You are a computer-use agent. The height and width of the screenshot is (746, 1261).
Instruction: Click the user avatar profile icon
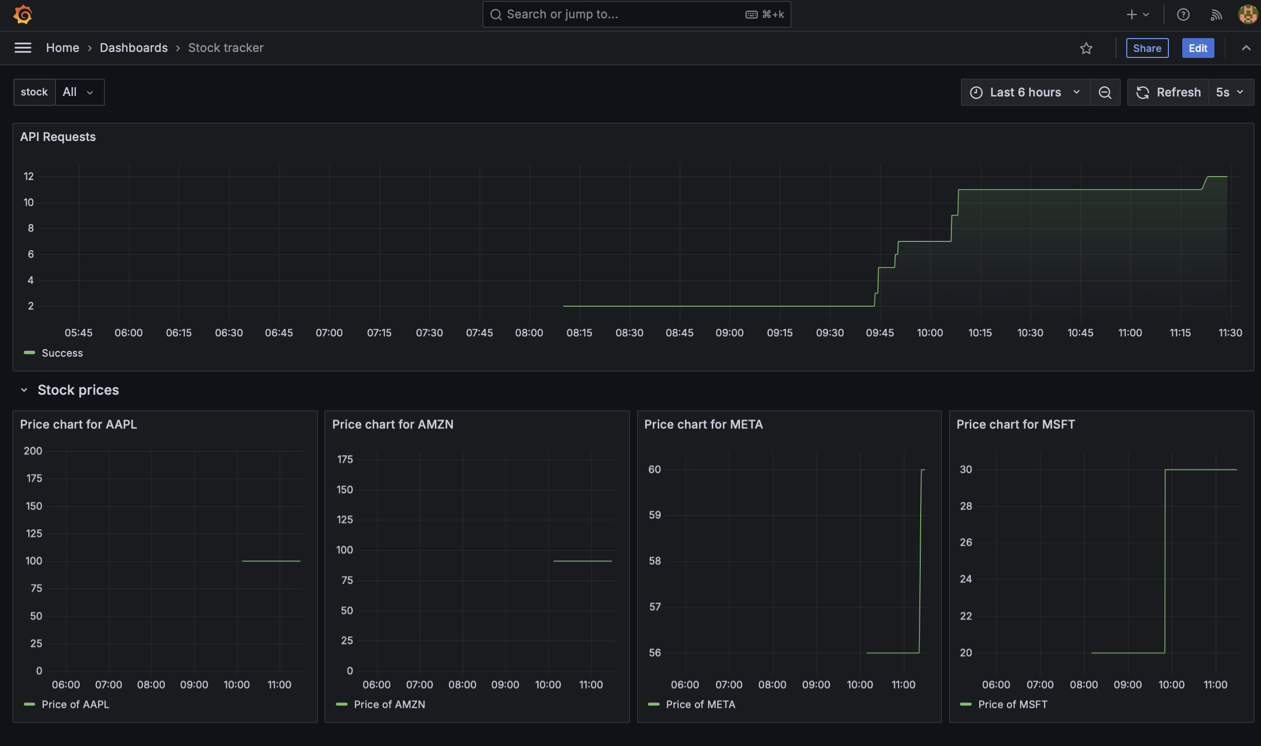pos(1248,14)
